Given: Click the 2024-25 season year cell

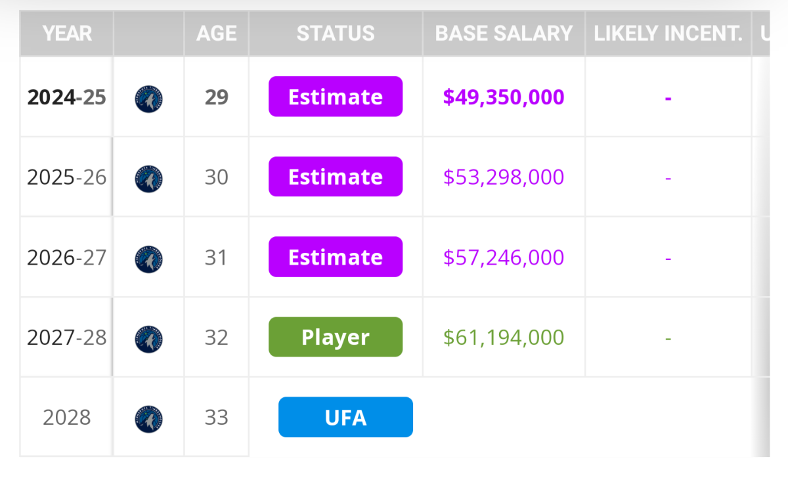Looking at the screenshot, I should (66, 97).
